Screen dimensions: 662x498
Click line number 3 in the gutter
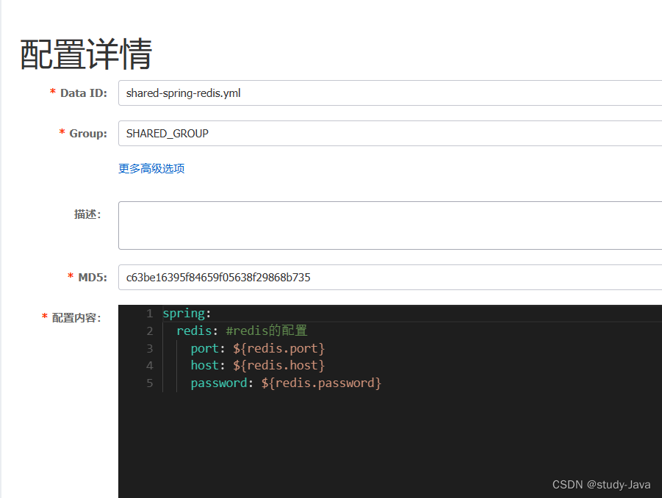tap(149, 349)
